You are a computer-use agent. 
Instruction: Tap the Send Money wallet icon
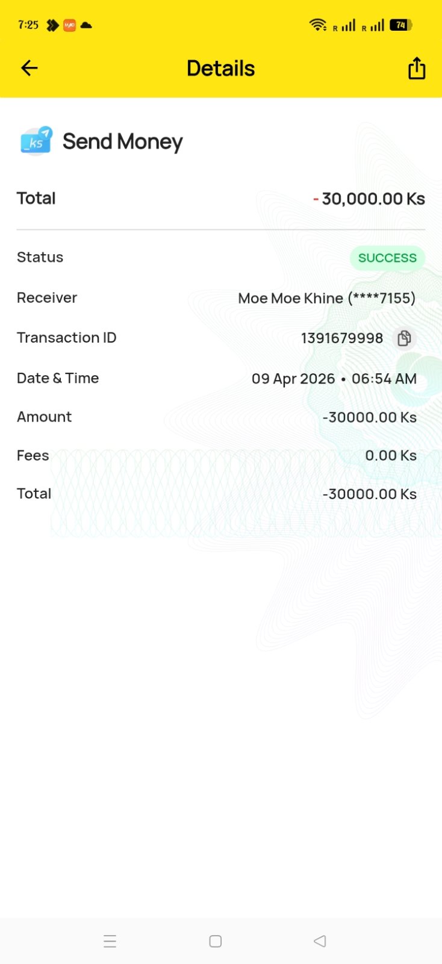[x=36, y=141]
